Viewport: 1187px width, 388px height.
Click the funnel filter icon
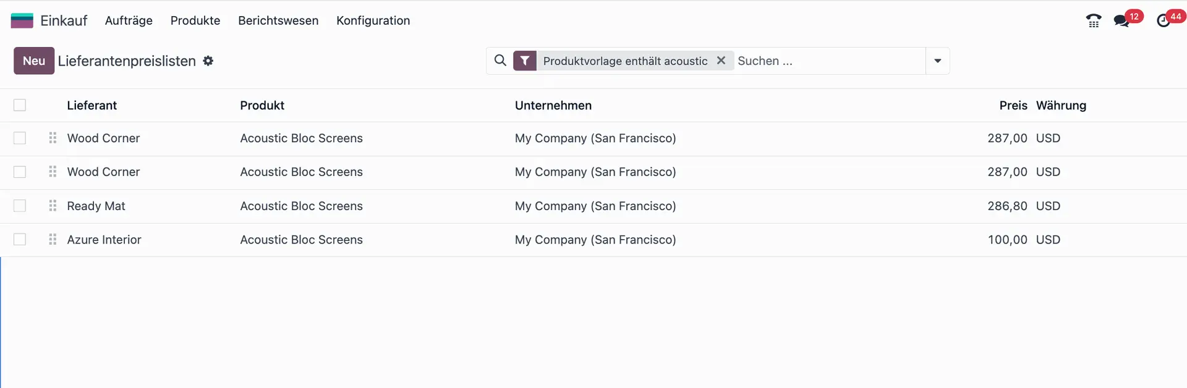tap(525, 61)
